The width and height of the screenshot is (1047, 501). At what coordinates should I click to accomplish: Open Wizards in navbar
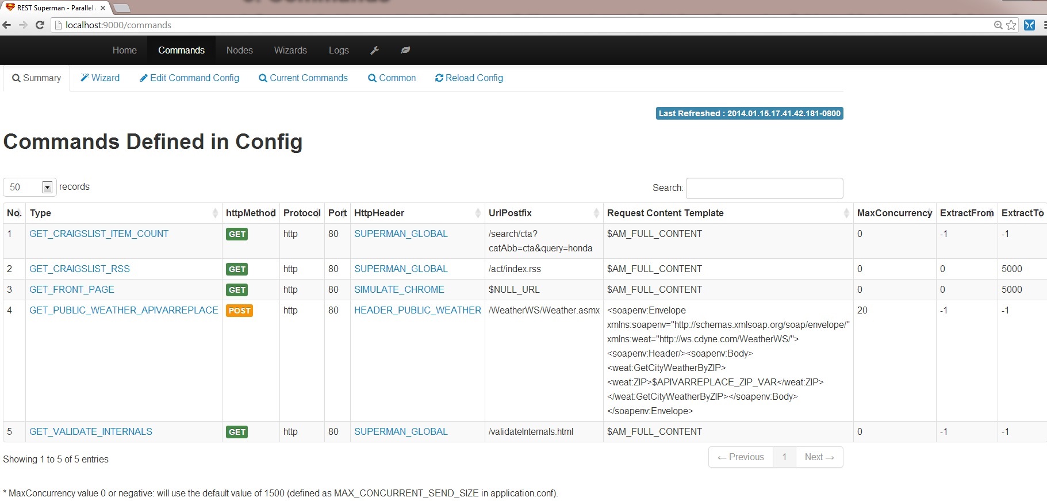(x=290, y=50)
